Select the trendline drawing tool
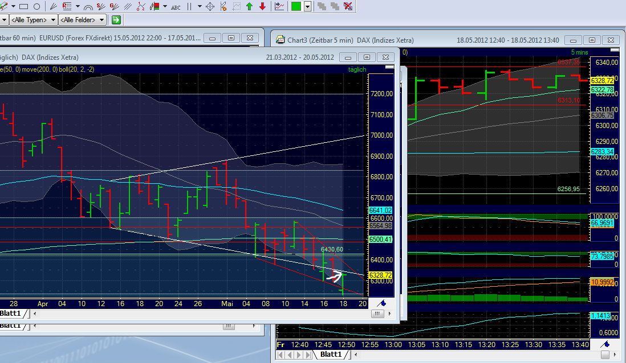The height and width of the screenshot is (363, 626). (54, 6)
